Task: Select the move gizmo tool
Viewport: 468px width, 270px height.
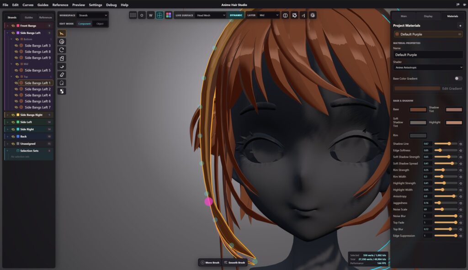Action: pos(62,42)
